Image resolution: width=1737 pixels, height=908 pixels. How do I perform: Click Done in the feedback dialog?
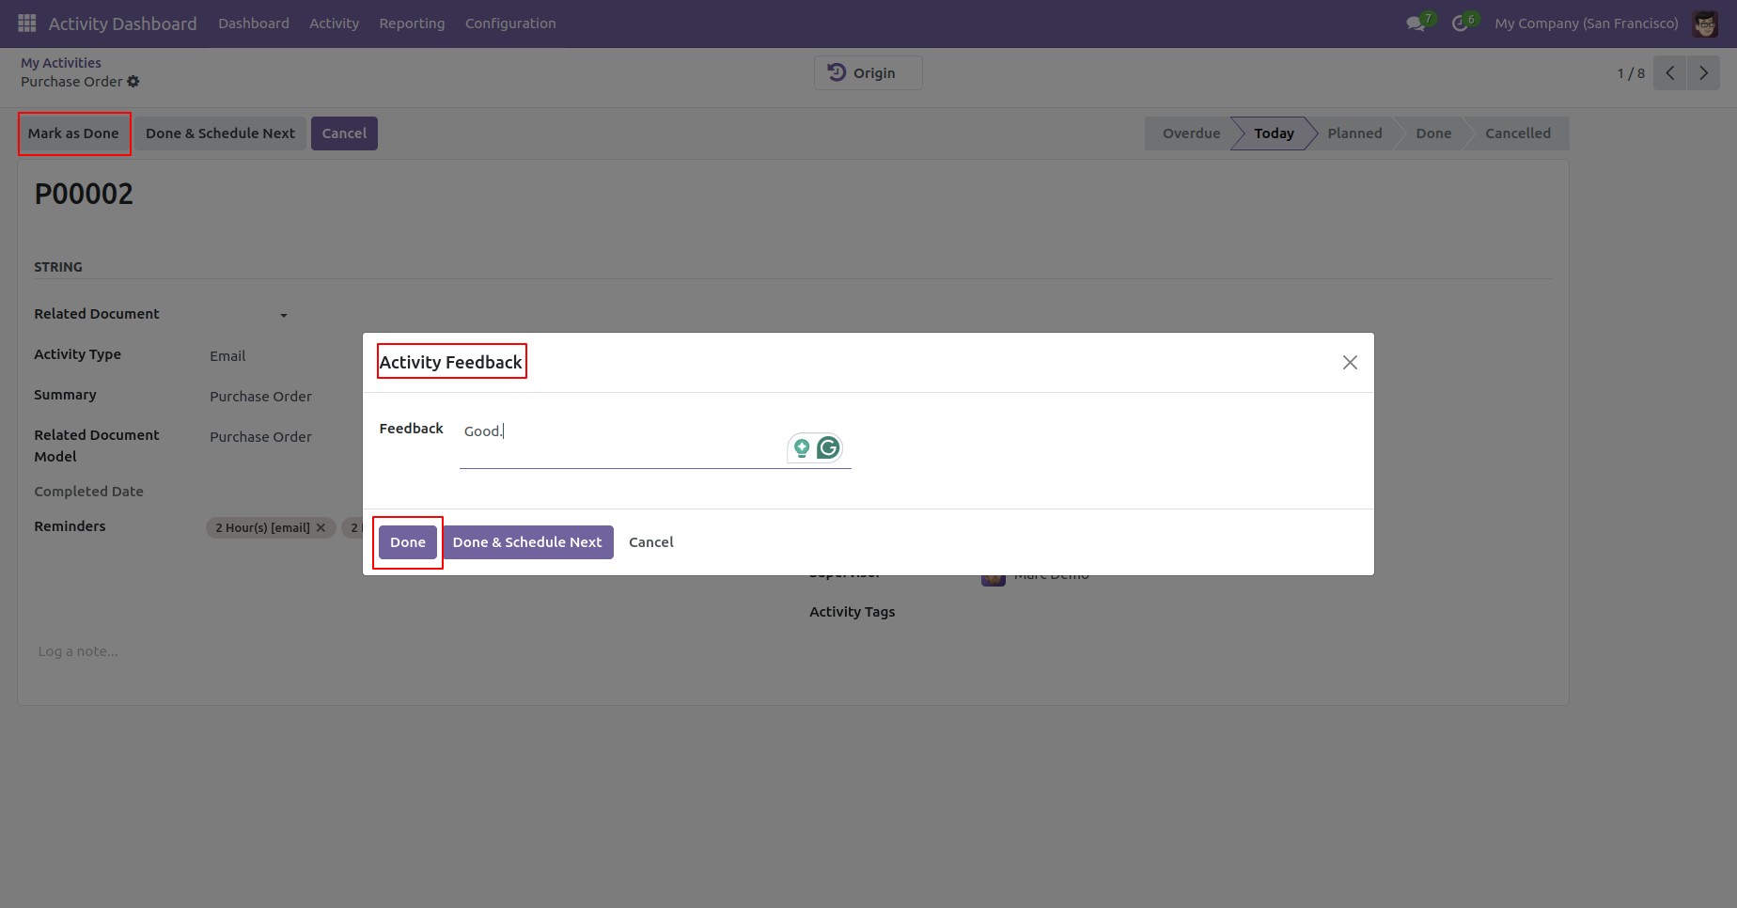(x=408, y=542)
